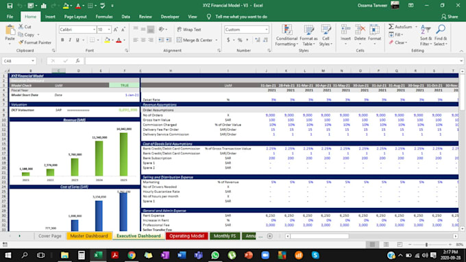Open the Custom number format dropdown

(x=267, y=29)
